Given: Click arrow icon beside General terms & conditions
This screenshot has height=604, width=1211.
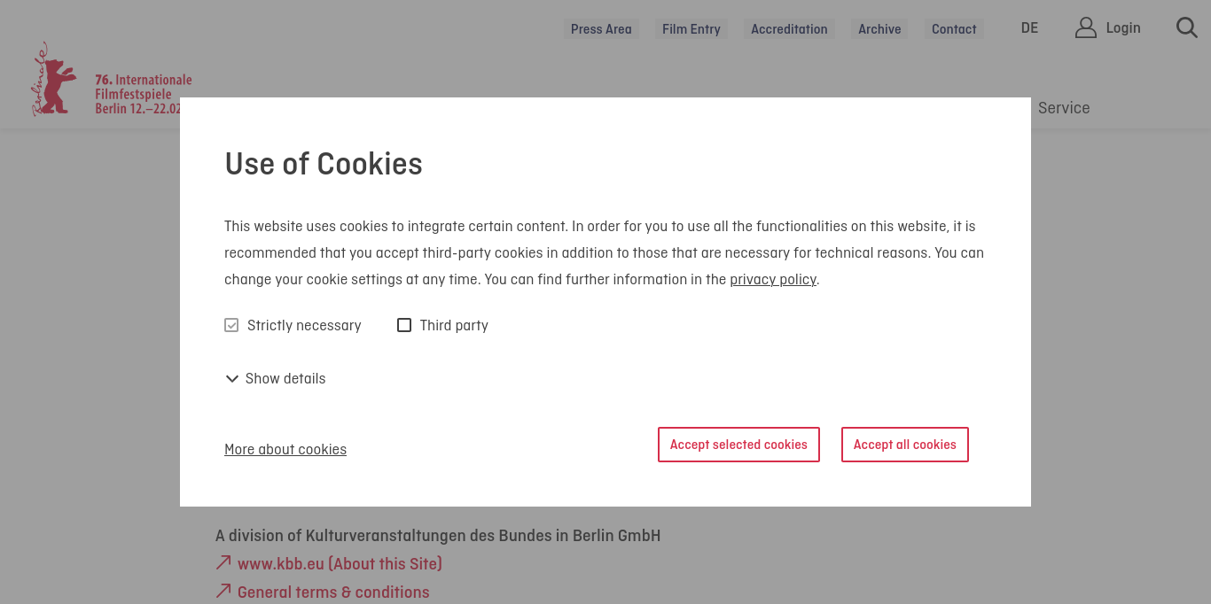Looking at the screenshot, I should [223, 591].
